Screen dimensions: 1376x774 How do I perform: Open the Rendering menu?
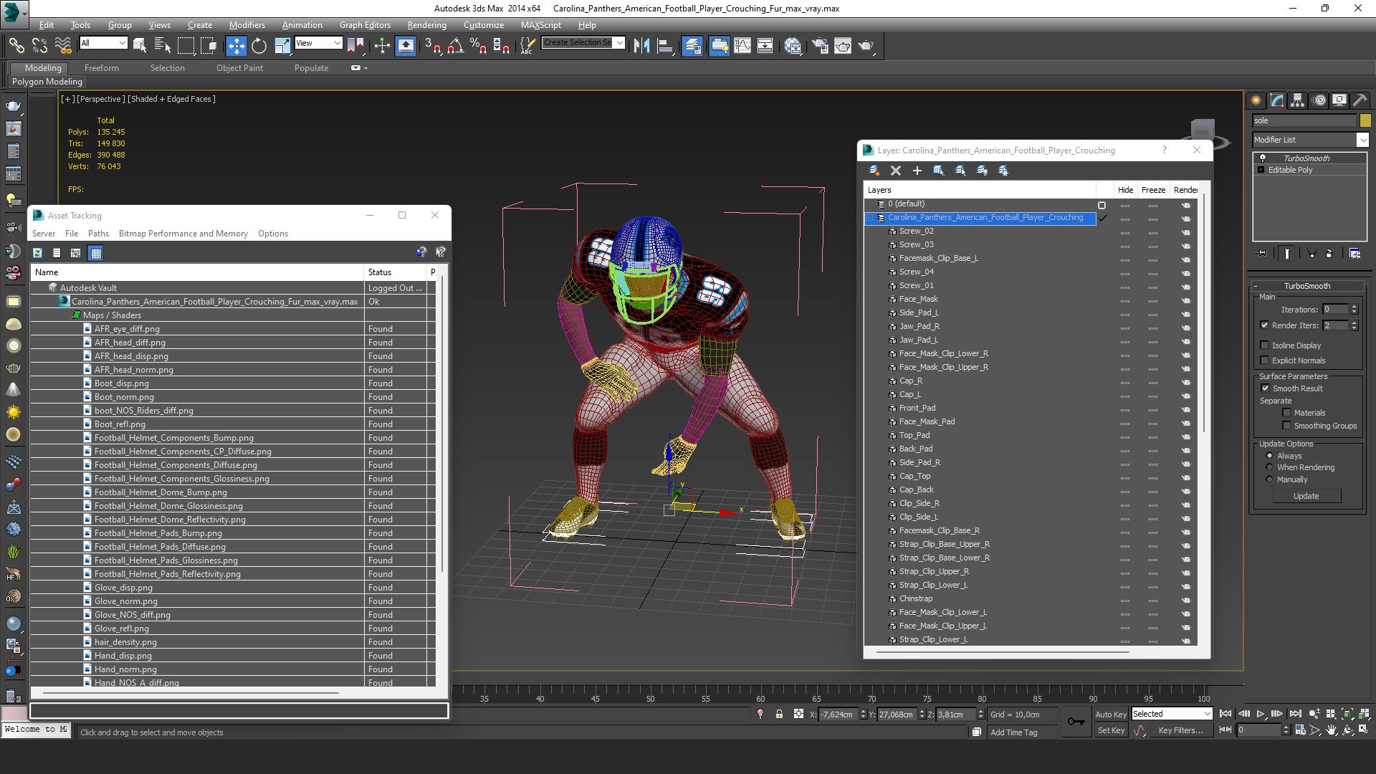coord(426,25)
